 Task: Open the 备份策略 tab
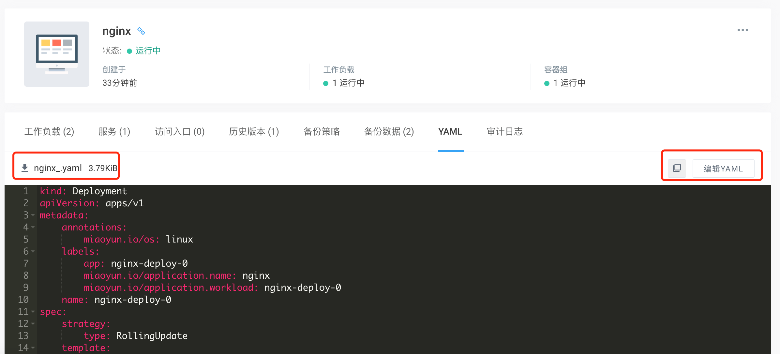[x=322, y=132]
